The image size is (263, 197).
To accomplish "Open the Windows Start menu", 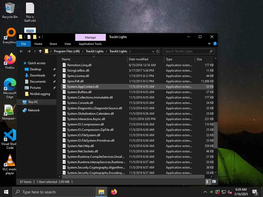I will tap(6, 192).
